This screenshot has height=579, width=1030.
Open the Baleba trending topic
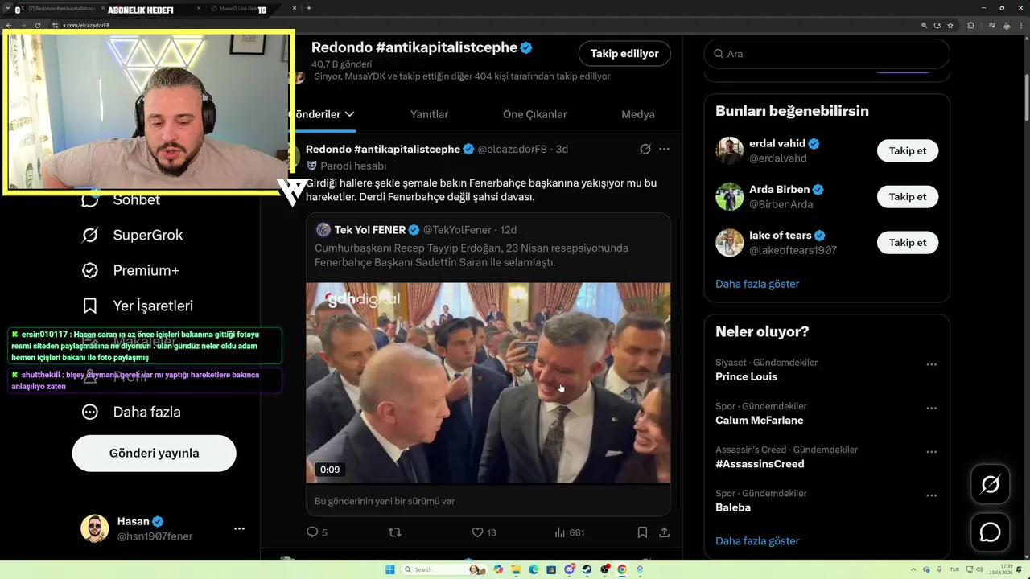tap(733, 507)
